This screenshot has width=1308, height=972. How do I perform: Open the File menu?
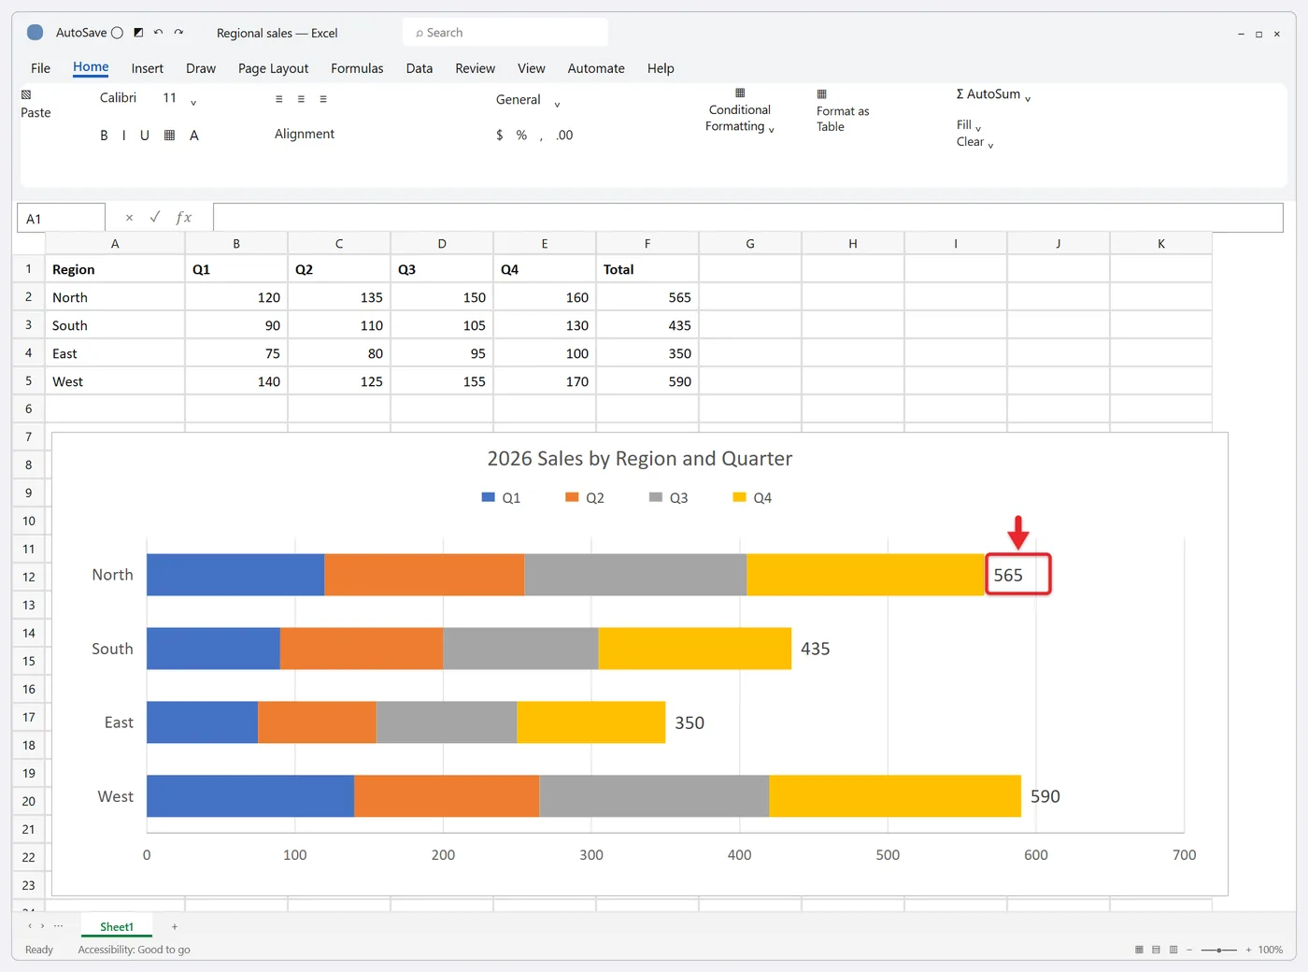coord(40,68)
